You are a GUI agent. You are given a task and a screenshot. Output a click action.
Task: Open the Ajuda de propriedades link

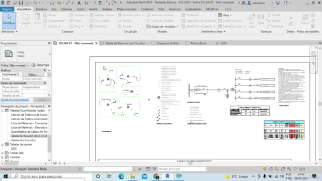pyautogui.click(x=15, y=100)
